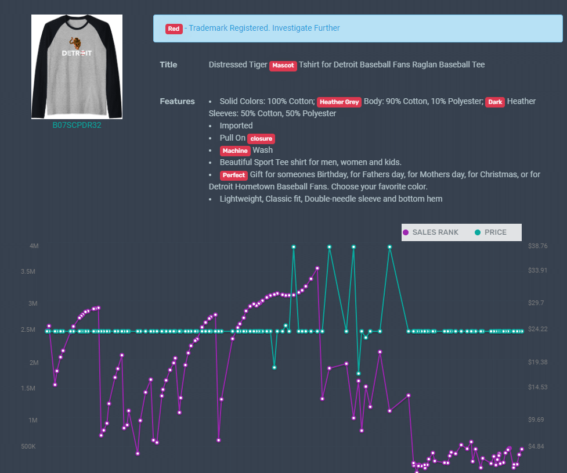Click the Title field label
Image resolution: width=567 pixels, height=473 pixels.
pyautogui.click(x=168, y=65)
